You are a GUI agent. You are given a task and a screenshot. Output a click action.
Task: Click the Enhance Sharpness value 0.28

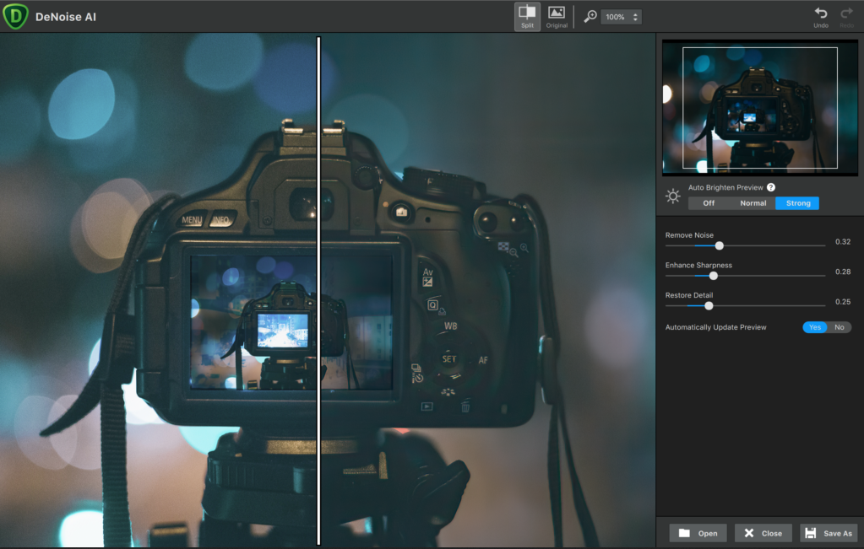pos(843,272)
